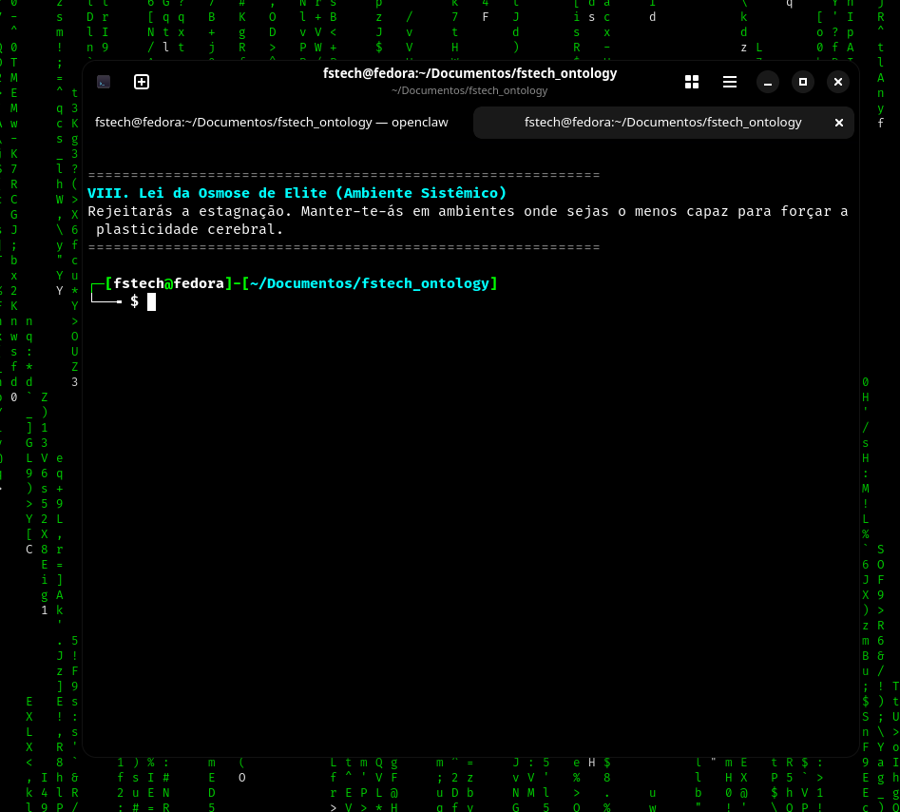The width and height of the screenshot is (900, 812).
Task: Click the prompt path ~/Documentos/fstech_ontology
Action: point(370,283)
